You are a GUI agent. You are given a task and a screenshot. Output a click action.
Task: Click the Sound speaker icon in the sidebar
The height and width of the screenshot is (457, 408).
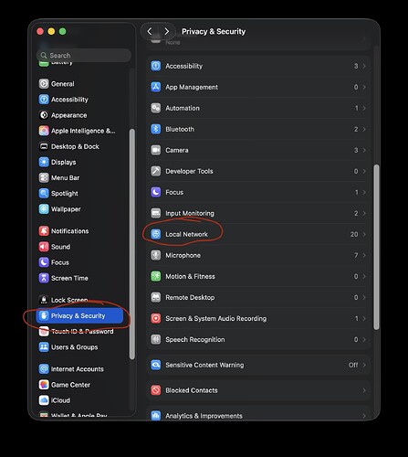click(x=44, y=247)
